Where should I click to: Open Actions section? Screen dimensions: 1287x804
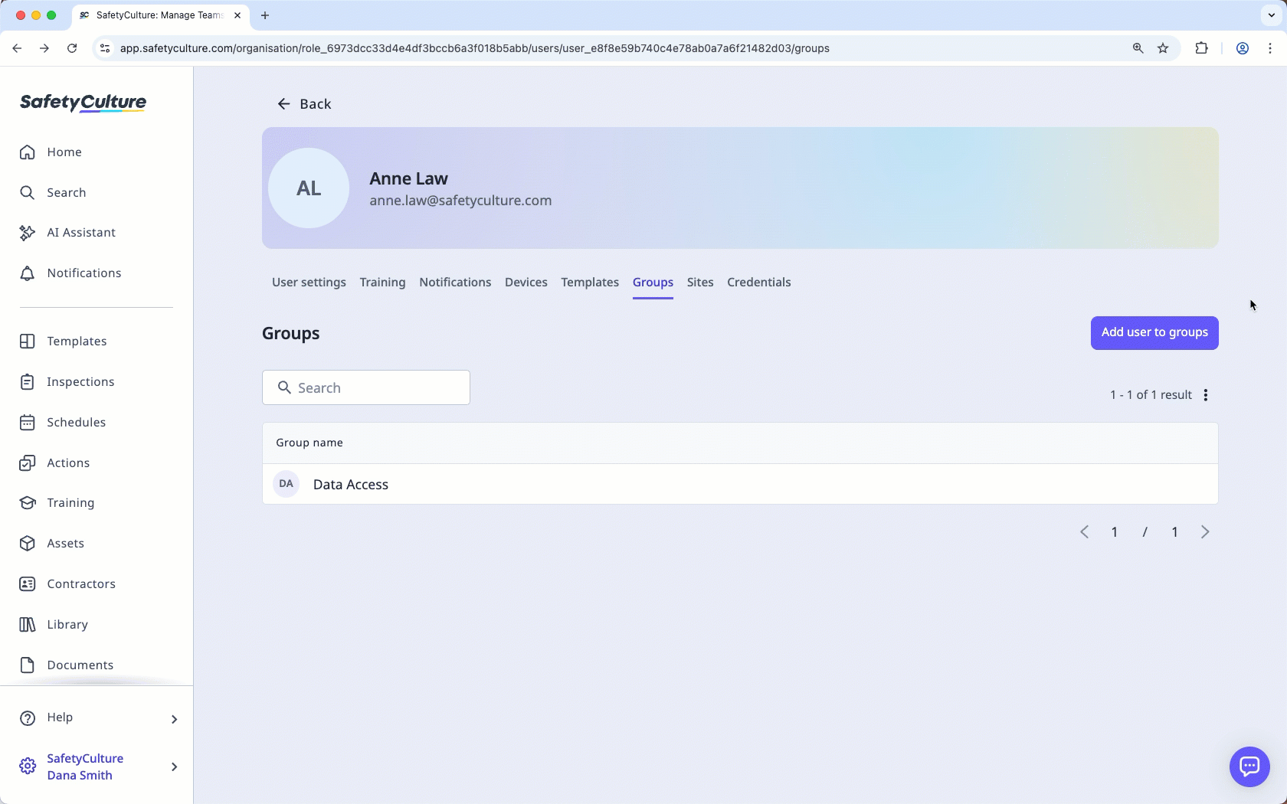click(54, 463)
